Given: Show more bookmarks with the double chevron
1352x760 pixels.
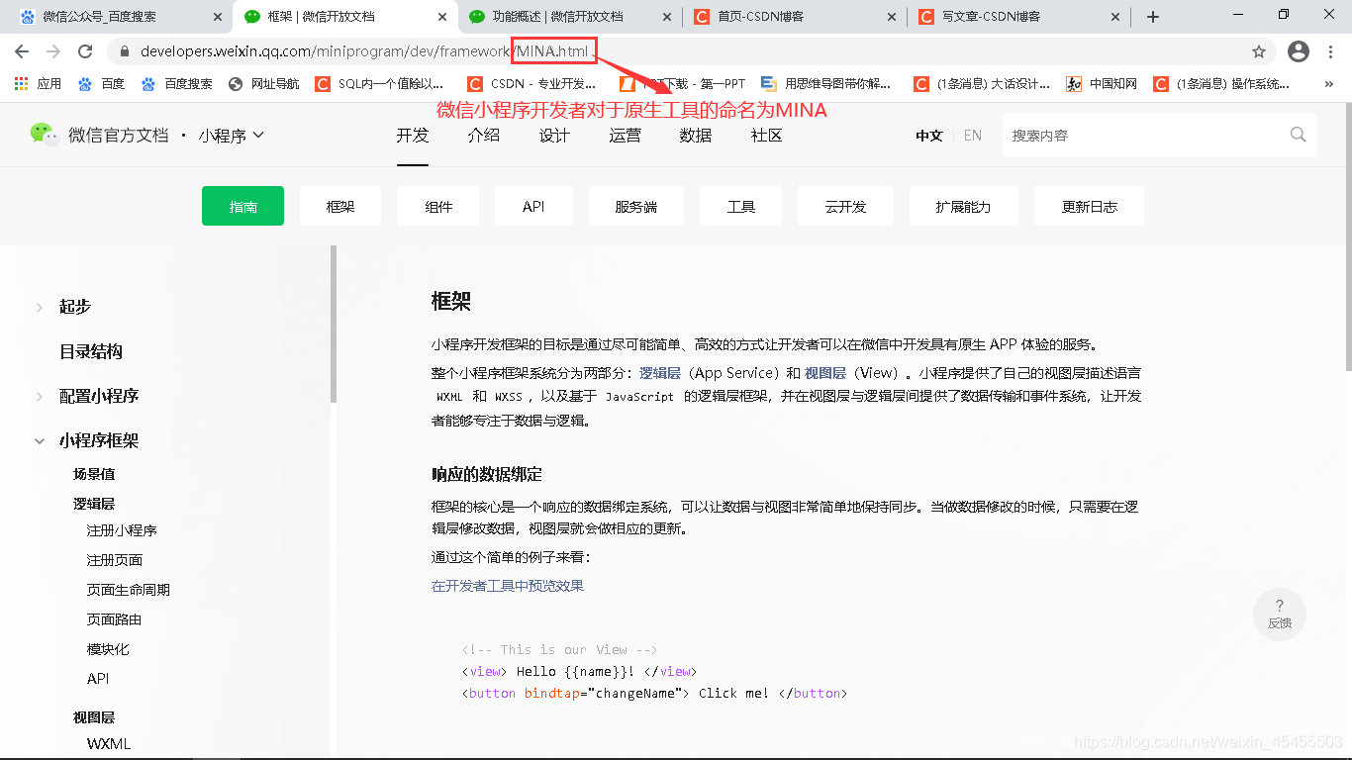Looking at the screenshot, I should coord(1329,84).
